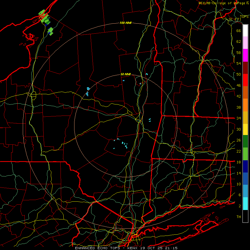Click the navy blue legend swatch
The height and width of the screenshot is (250, 250).
245,166
